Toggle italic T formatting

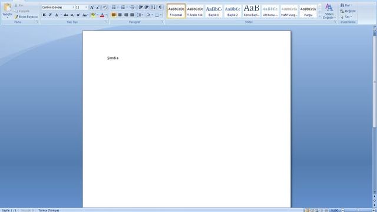50,15
